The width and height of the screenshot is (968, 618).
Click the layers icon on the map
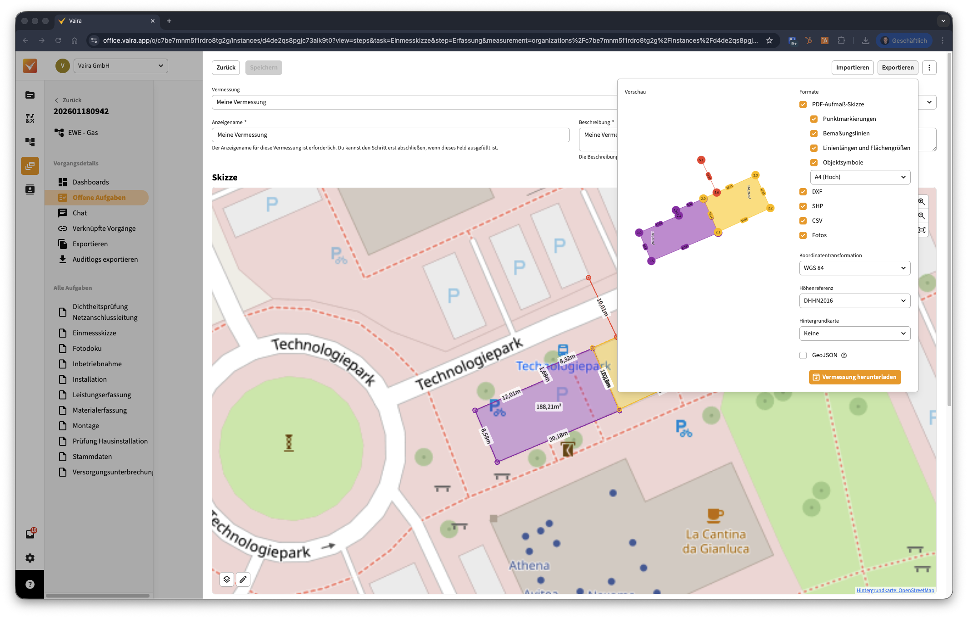(227, 579)
